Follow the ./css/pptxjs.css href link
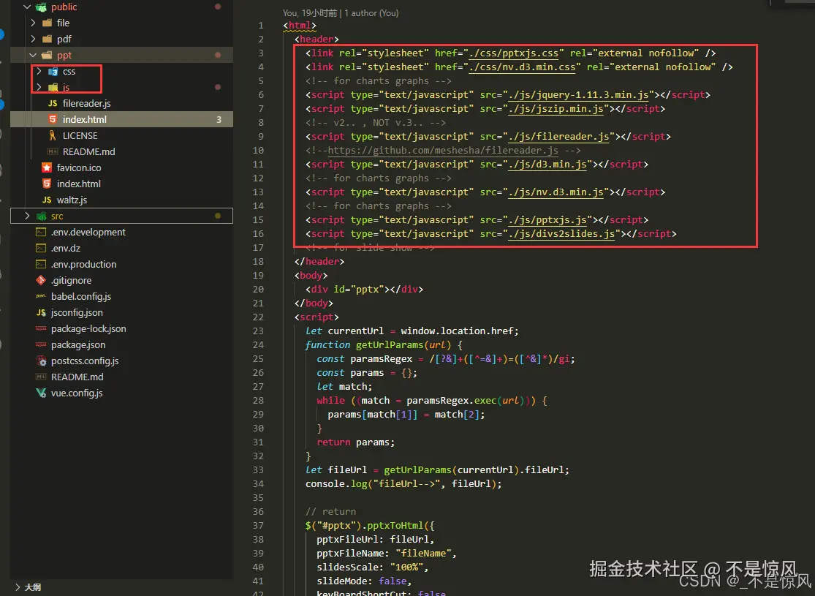 point(514,53)
